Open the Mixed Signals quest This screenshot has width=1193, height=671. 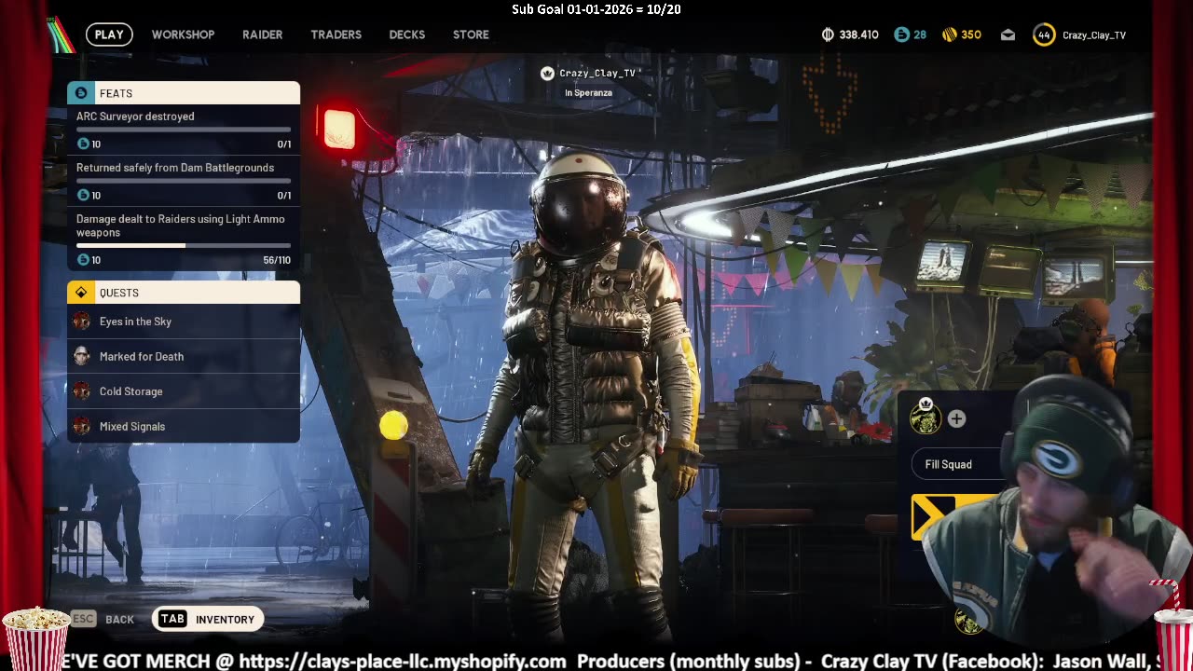184,426
